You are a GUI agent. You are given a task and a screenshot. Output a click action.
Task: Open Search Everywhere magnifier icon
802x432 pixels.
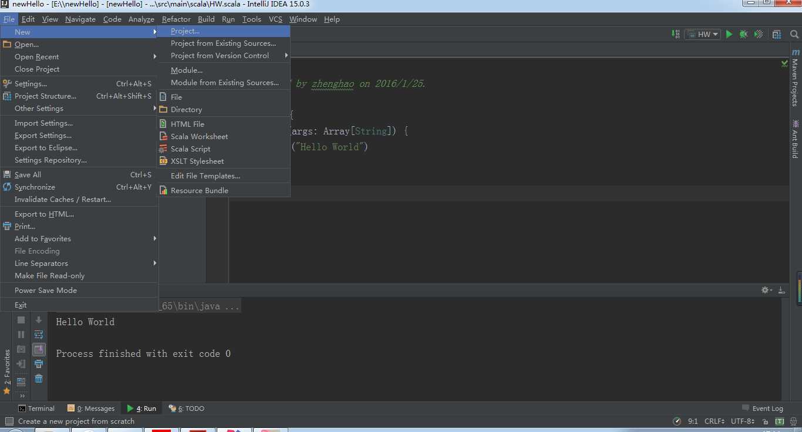(x=794, y=34)
